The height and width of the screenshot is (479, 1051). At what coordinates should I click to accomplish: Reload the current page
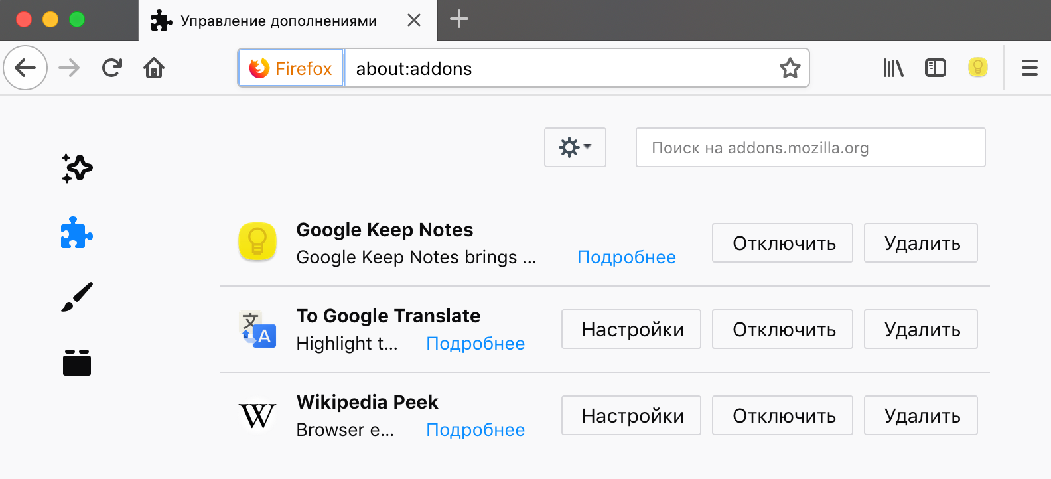111,68
